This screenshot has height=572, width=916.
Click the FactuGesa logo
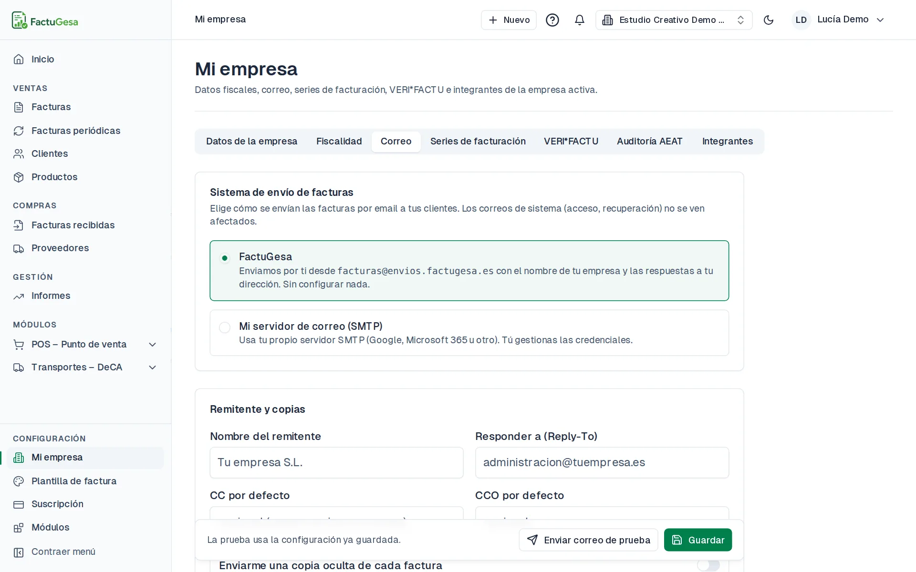(x=45, y=20)
